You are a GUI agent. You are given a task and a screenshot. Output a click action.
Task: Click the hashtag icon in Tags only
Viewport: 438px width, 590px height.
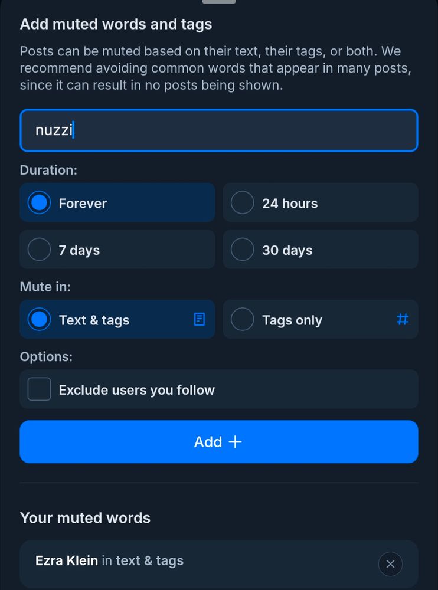[403, 319]
